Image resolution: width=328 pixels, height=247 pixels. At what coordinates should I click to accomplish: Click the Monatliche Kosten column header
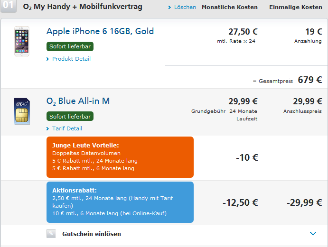(x=230, y=7)
